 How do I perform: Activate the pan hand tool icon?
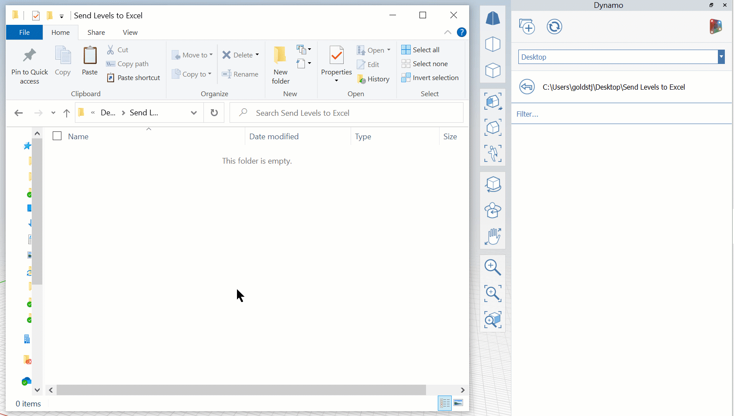[x=493, y=237]
